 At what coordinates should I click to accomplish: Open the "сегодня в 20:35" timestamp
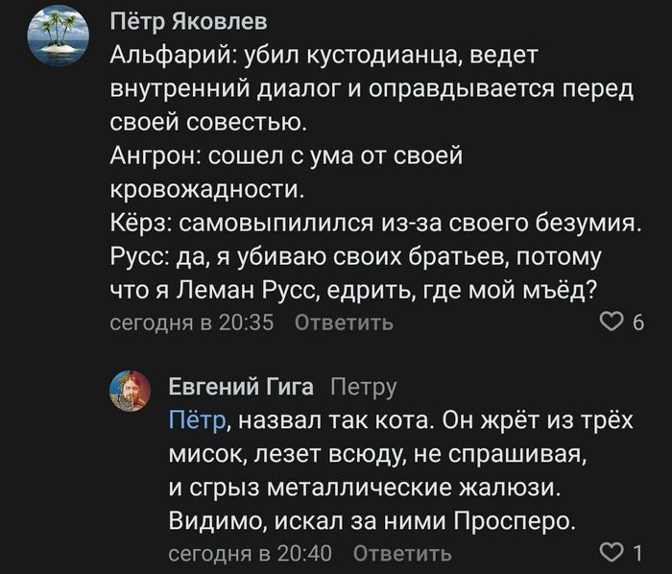192,323
